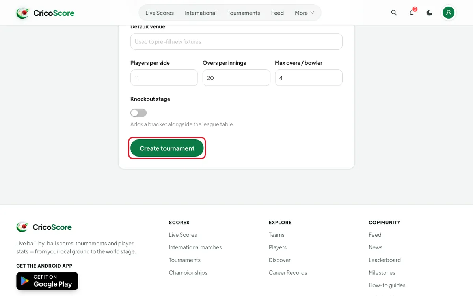Click the 'EXPLORE' footer heading

coord(280,223)
